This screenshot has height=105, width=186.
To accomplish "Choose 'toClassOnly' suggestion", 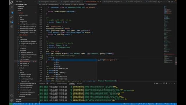I will [75, 73].
